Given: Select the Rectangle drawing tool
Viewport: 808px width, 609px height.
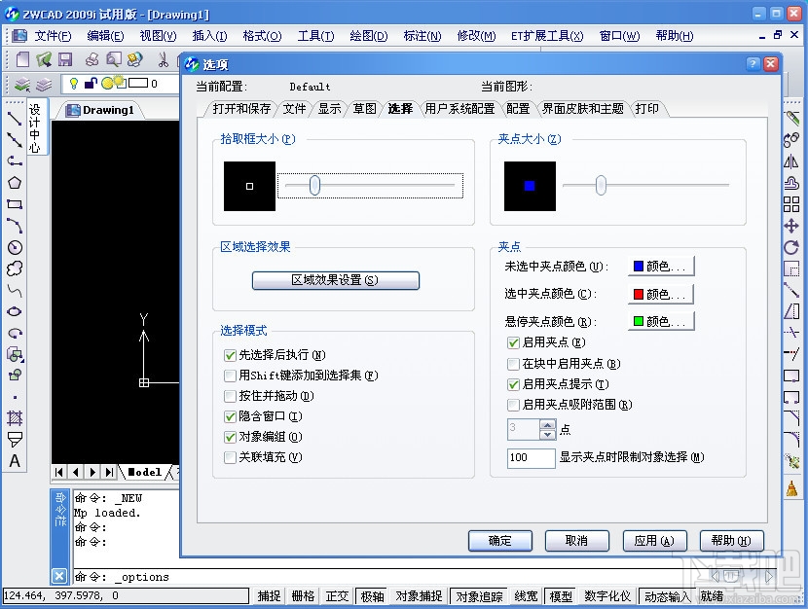Looking at the screenshot, I should (x=13, y=204).
